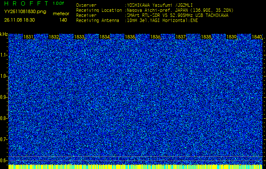The image size is (266, 169).
Task: Click the 1839 time marker
Action: pos(231,37)
